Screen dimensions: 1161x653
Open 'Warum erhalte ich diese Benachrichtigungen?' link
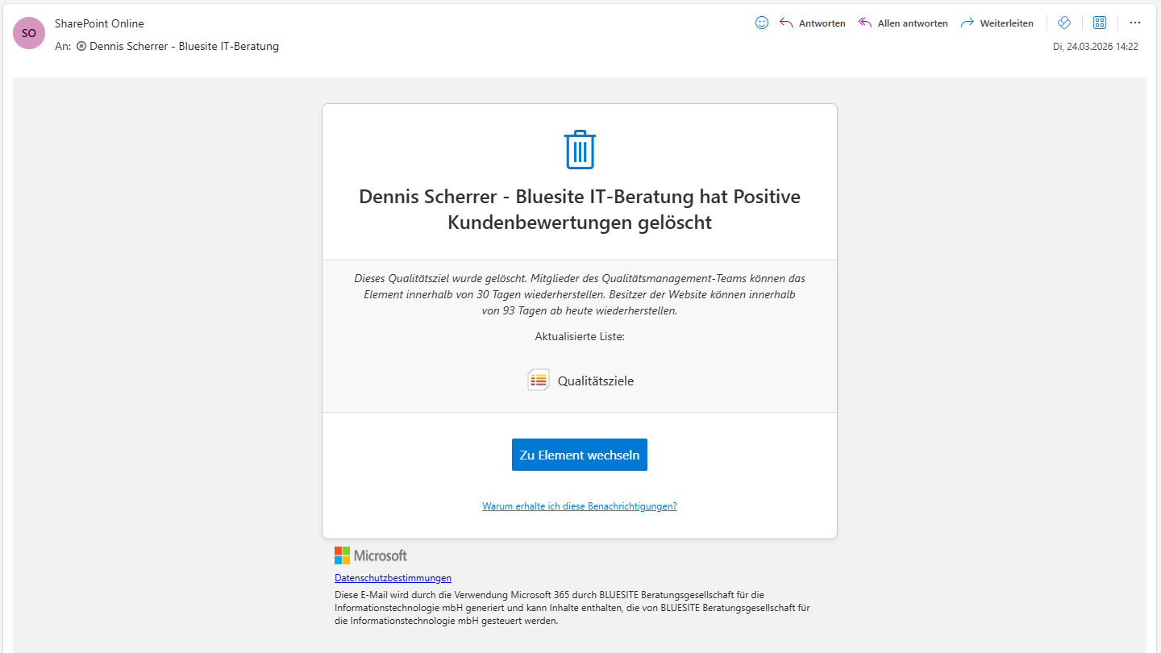click(580, 506)
